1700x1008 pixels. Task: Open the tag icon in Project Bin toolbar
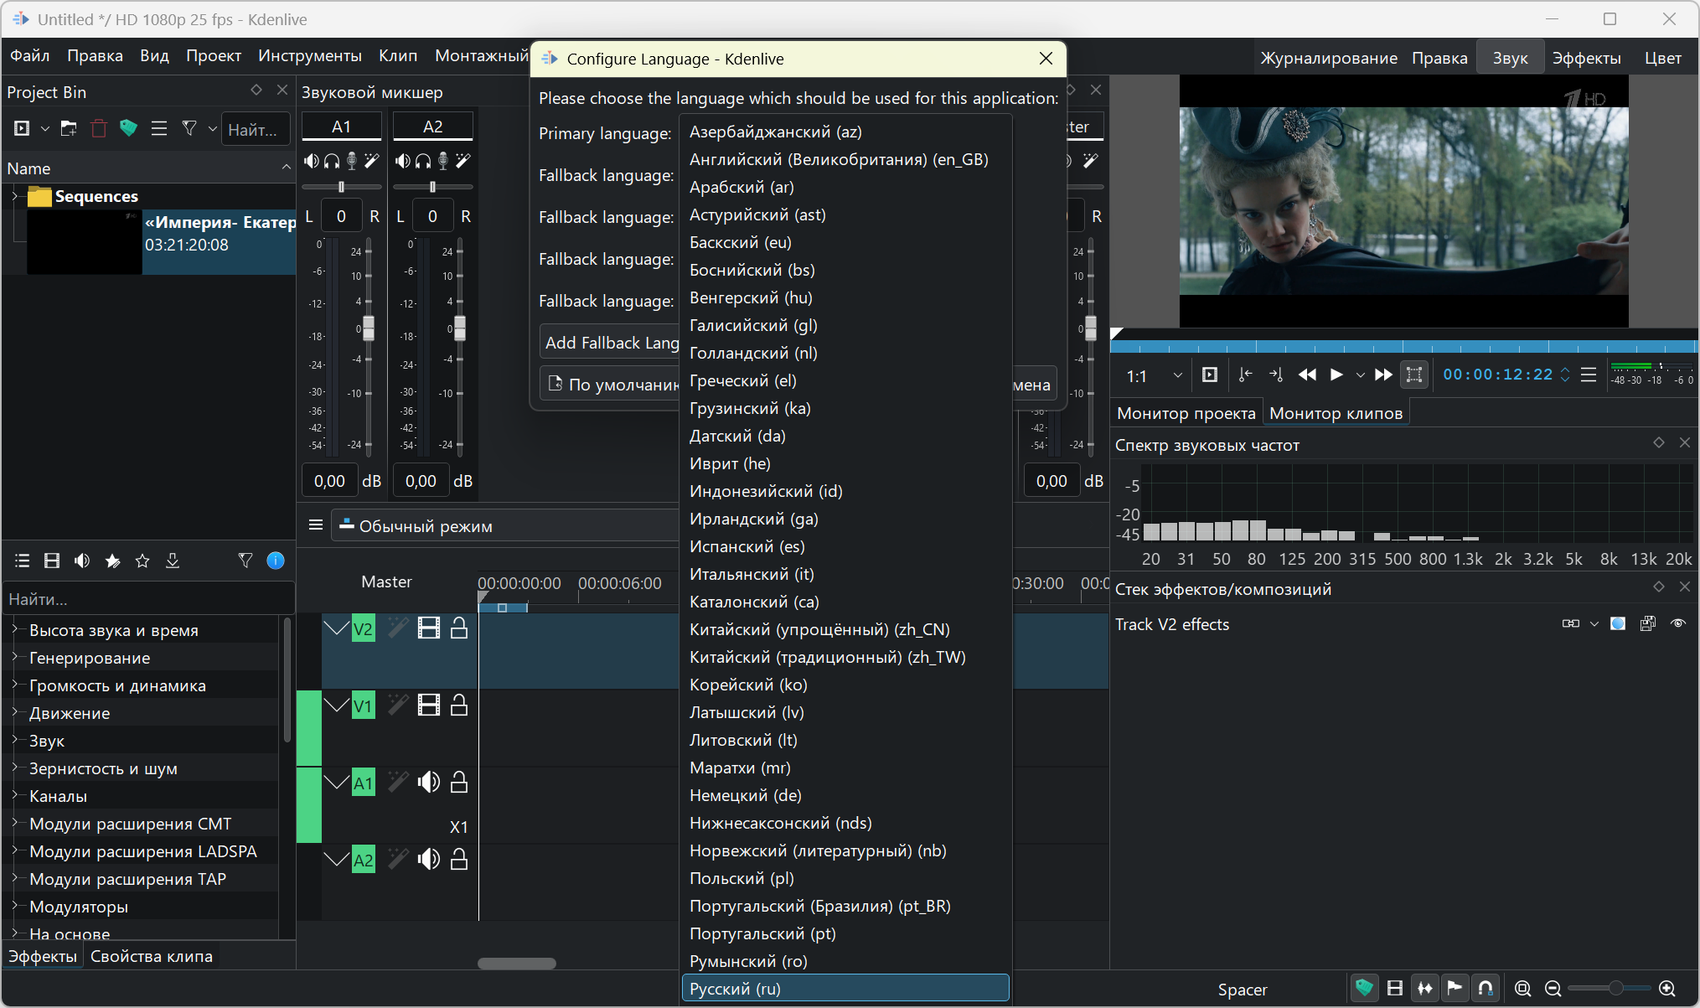[128, 129]
